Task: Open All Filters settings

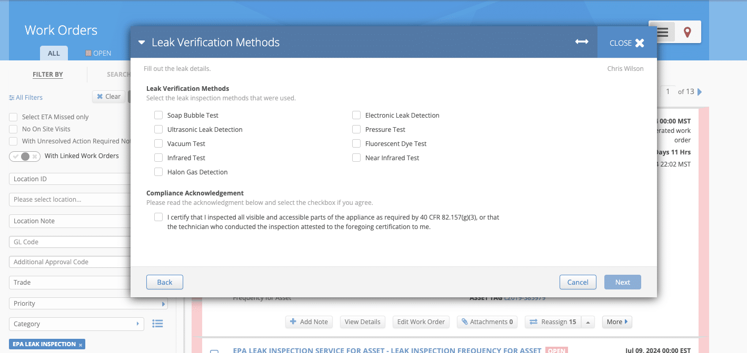Action: coord(26,97)
